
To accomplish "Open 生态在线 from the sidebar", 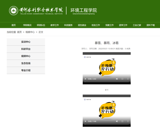I will tap(26, 63).
